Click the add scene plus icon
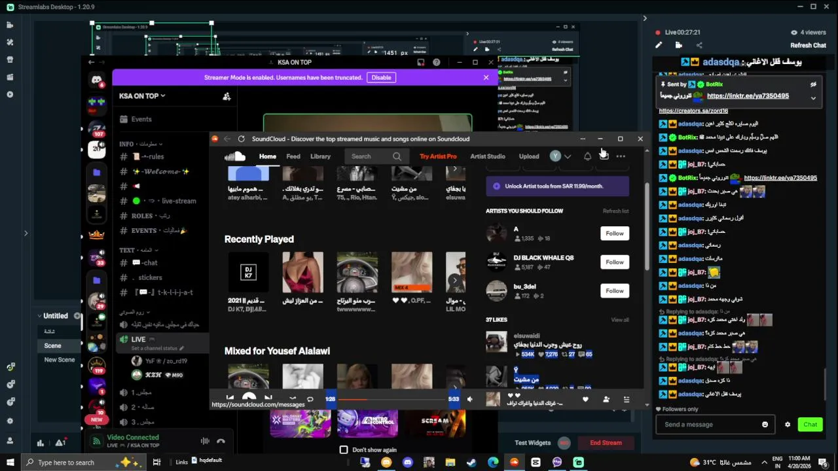Screen dimensions: 838x471 77,316
